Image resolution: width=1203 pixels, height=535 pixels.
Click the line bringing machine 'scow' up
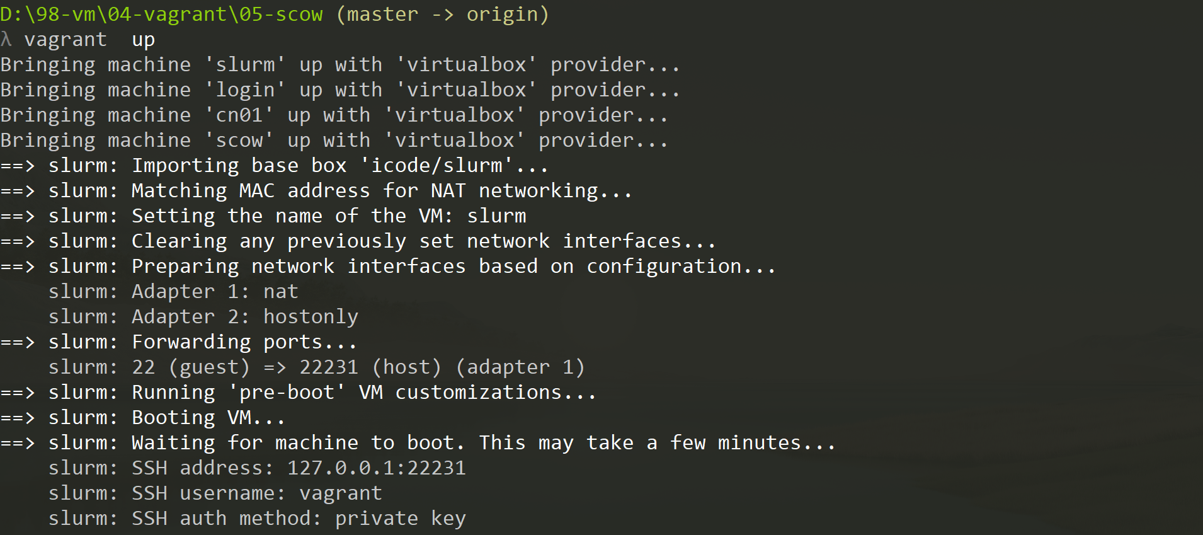pyautogui.click(x=334, y=141)
